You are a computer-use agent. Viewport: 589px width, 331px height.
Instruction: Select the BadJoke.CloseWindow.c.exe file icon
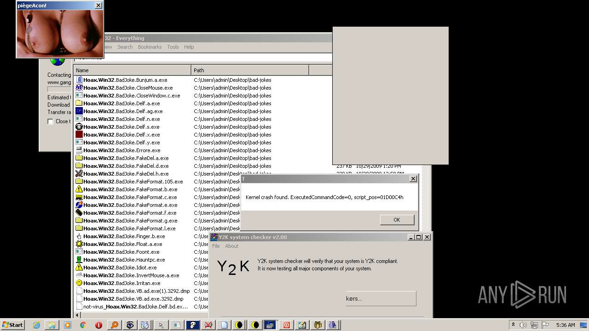[79, 96]
